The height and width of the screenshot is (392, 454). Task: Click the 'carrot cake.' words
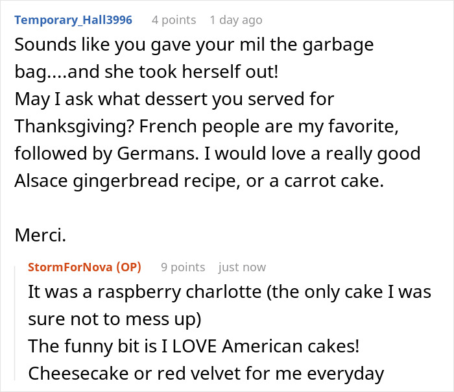[x=334, y=181]
